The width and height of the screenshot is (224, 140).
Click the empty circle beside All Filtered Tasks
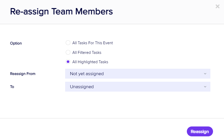(68, 53)
